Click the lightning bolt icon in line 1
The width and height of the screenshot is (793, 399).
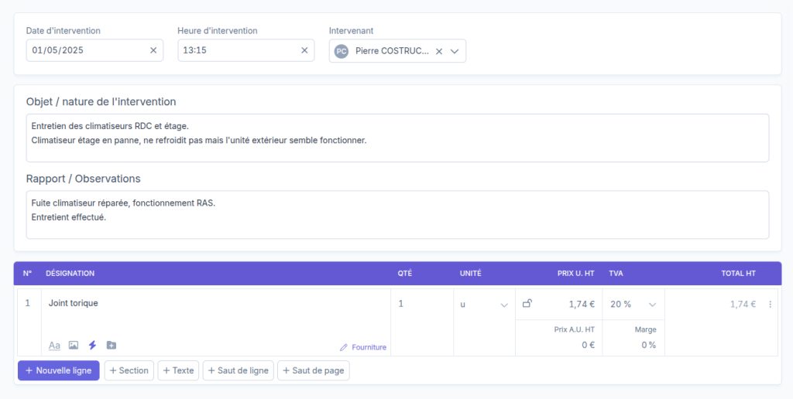92,346
